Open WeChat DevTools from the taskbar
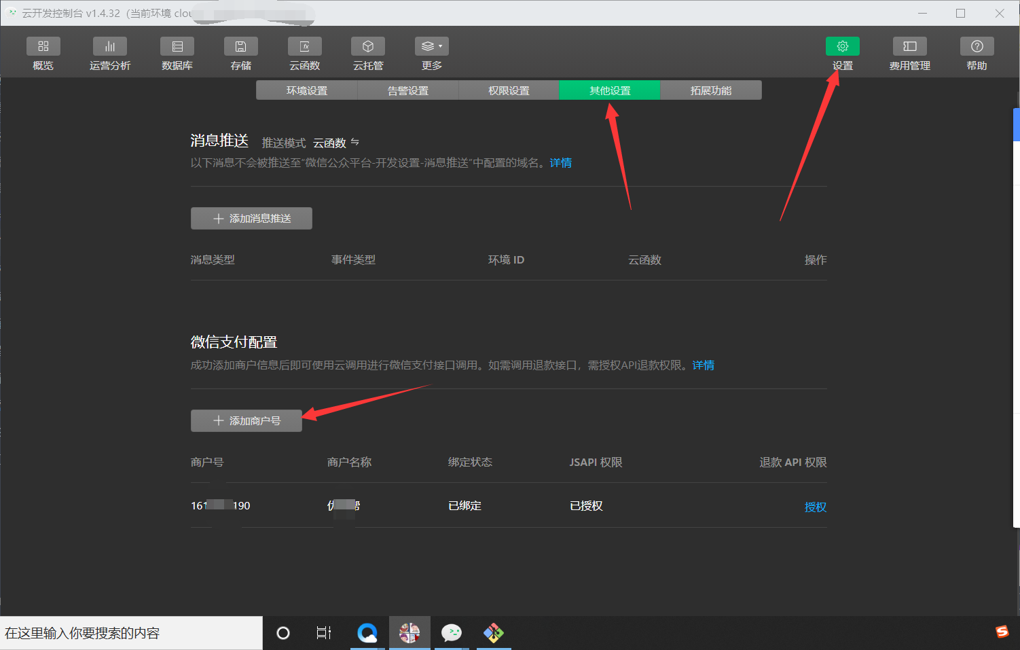 click(451, 632)
